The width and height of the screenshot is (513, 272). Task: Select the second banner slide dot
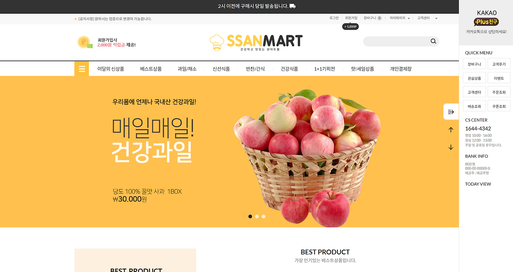coord(257,216)
